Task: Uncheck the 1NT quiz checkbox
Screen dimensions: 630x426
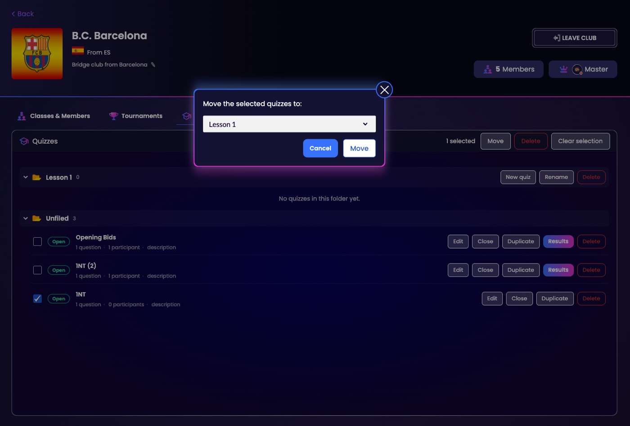Action: 37,299
